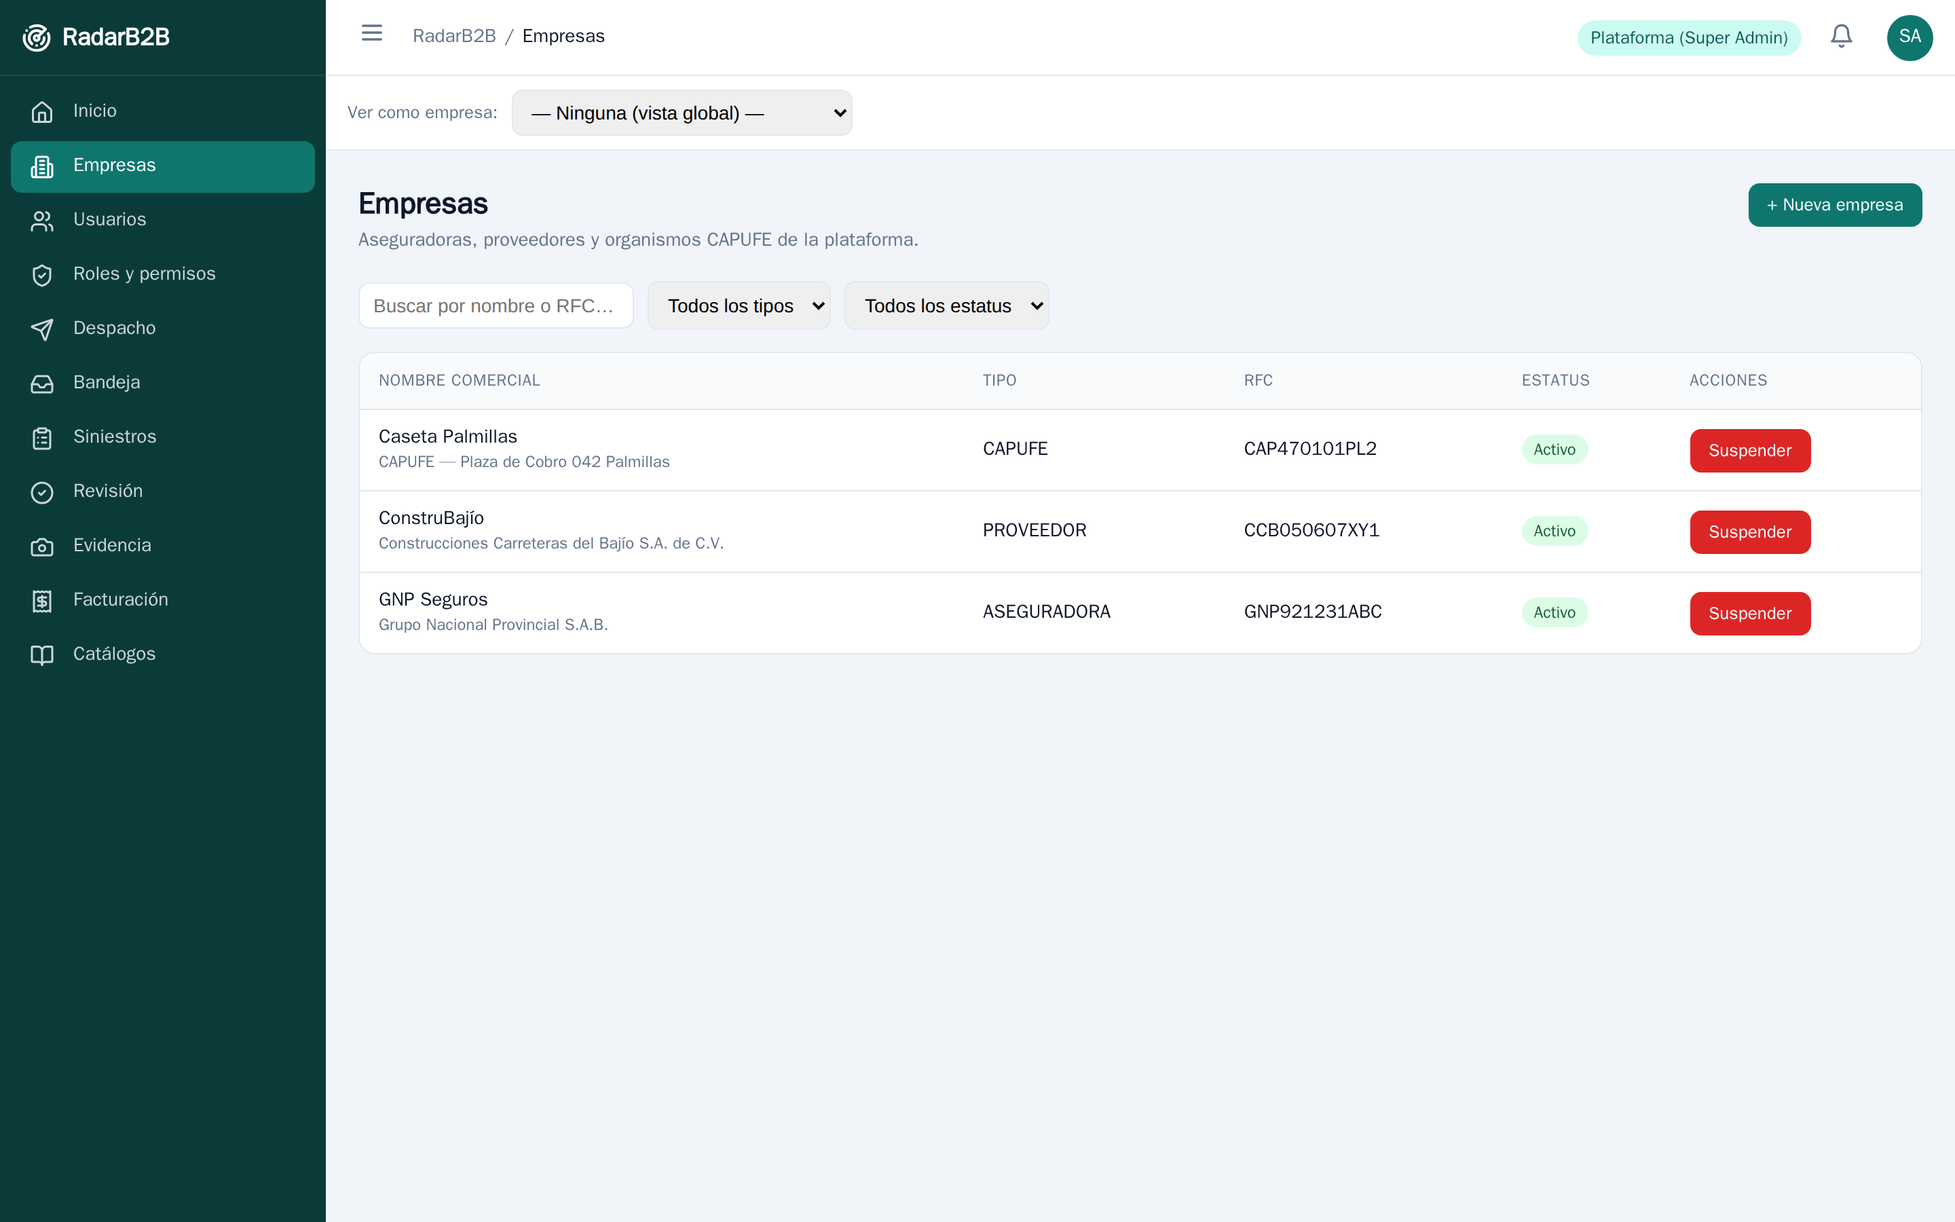
Task: Click RFC value CCB050607XY1
Action: 1311,530
